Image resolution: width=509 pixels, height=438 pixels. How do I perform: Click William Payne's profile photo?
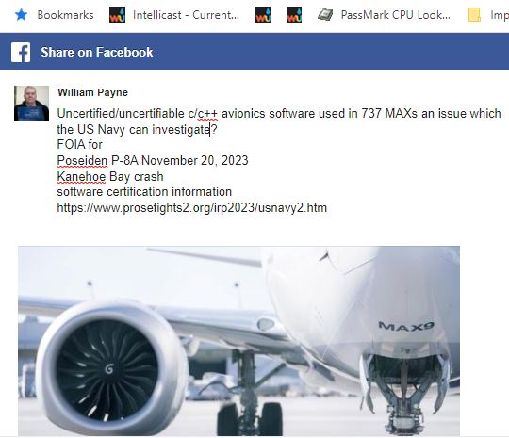[x=31, y=104]
